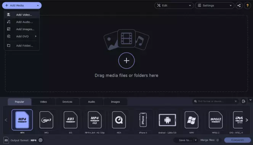Switch to the Devices tab
The width and height of the screenshot is (253, 145).
click(67, 101)
